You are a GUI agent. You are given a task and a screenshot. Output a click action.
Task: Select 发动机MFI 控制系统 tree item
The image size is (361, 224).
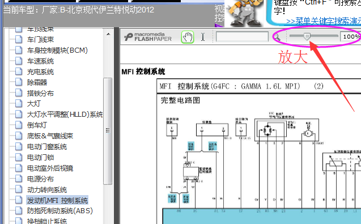57,201
